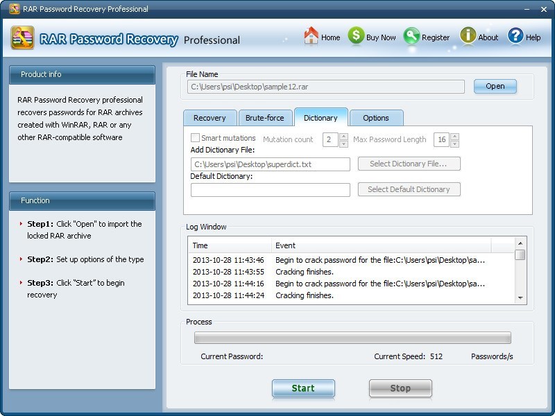Viewport: 555px width, 416px height.
Task: Click the Register key icon
Action: coord(412,37)
